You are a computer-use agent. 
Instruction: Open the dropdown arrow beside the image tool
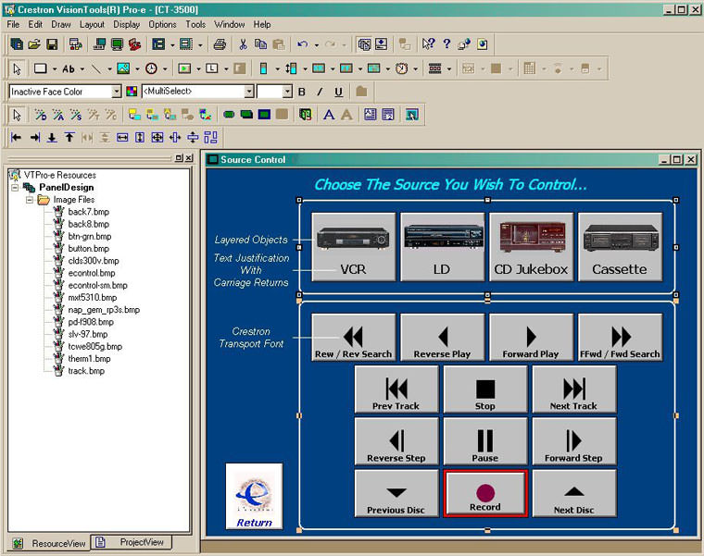click(137, 68)
